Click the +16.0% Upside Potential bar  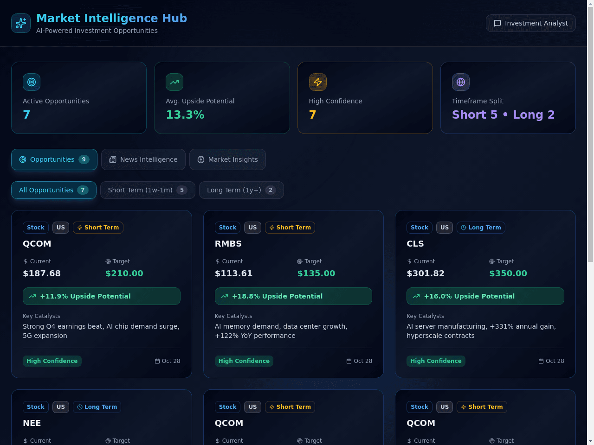tap(485, 296)
